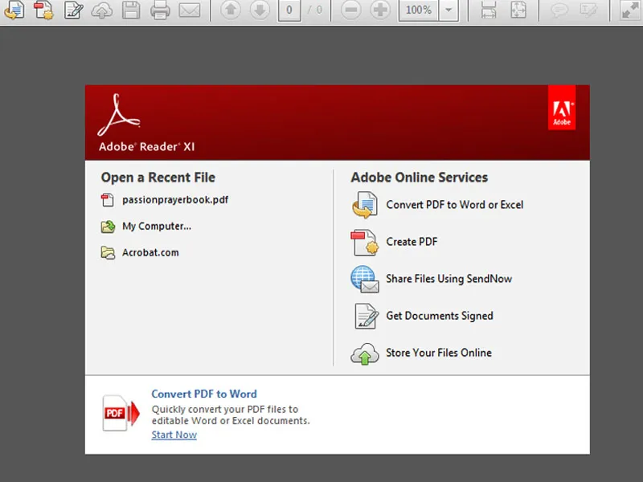Open the Convert PDF to Word tool icon

coord(14,11)
